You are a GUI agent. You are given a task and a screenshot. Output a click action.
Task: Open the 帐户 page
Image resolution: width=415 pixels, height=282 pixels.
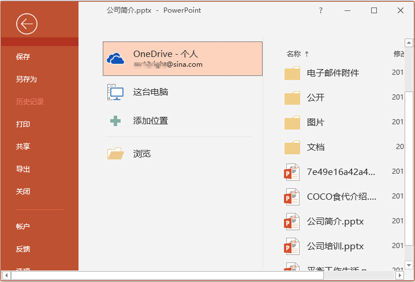[23, 226]
